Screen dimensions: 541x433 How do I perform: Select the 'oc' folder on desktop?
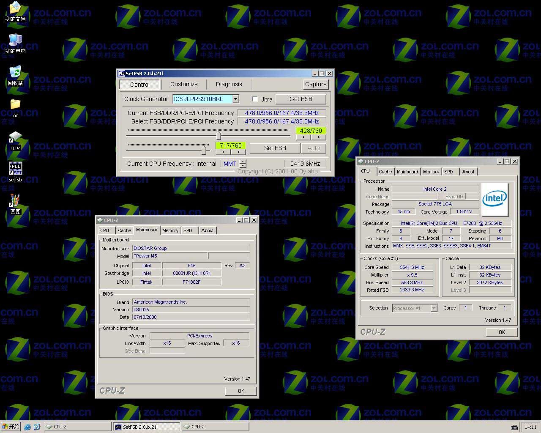pyautogui.click(x=15, y=108)
